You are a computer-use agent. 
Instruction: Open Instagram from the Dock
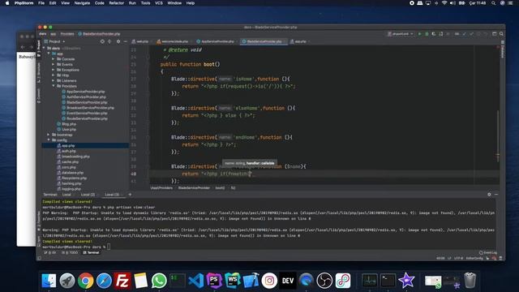tap(269, 281)
